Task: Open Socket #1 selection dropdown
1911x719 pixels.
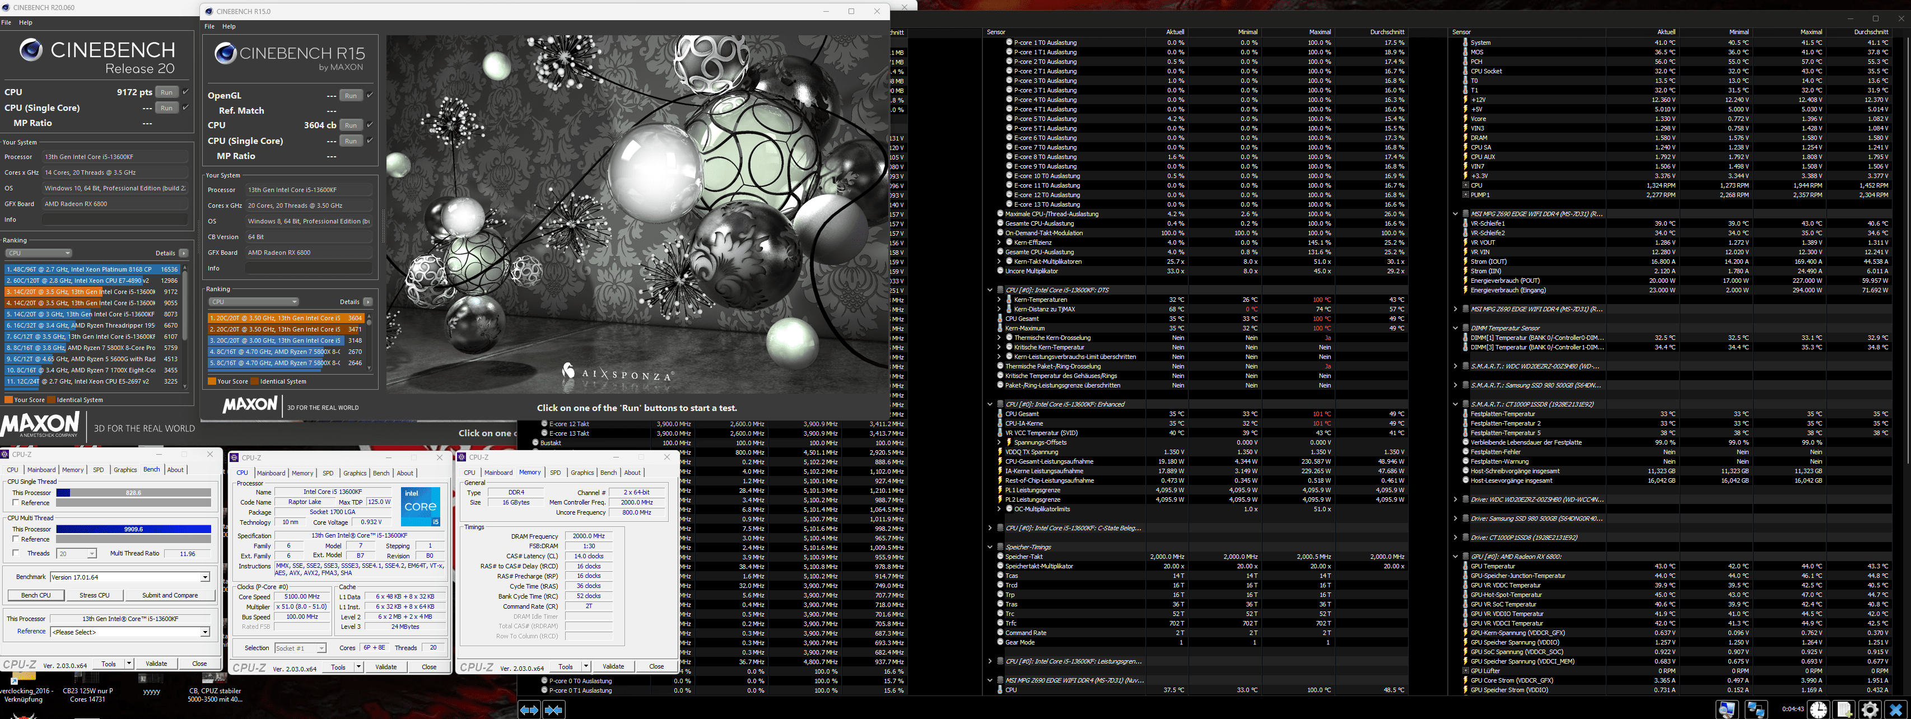Action: point(300,648)
